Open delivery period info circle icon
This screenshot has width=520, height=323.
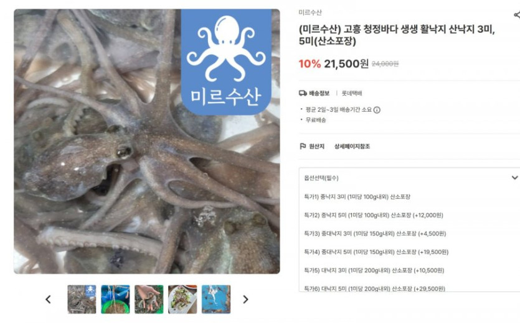tap(377, 110)
